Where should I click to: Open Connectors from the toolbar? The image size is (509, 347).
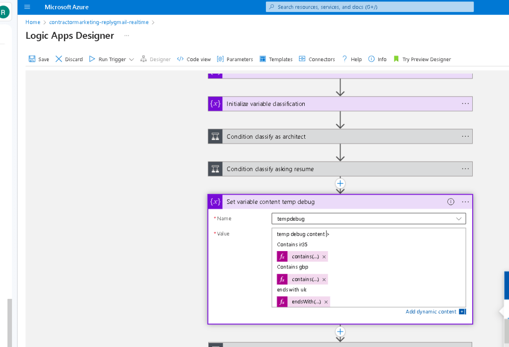click(x=317, y=59)
